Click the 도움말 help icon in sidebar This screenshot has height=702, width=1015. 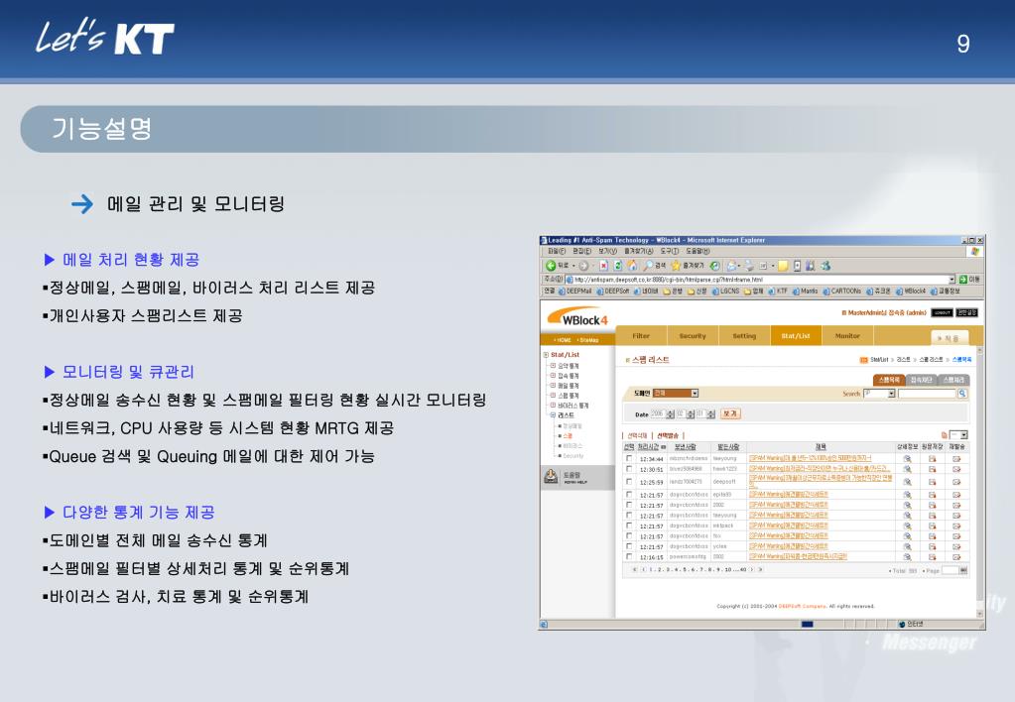coord(551,477)
